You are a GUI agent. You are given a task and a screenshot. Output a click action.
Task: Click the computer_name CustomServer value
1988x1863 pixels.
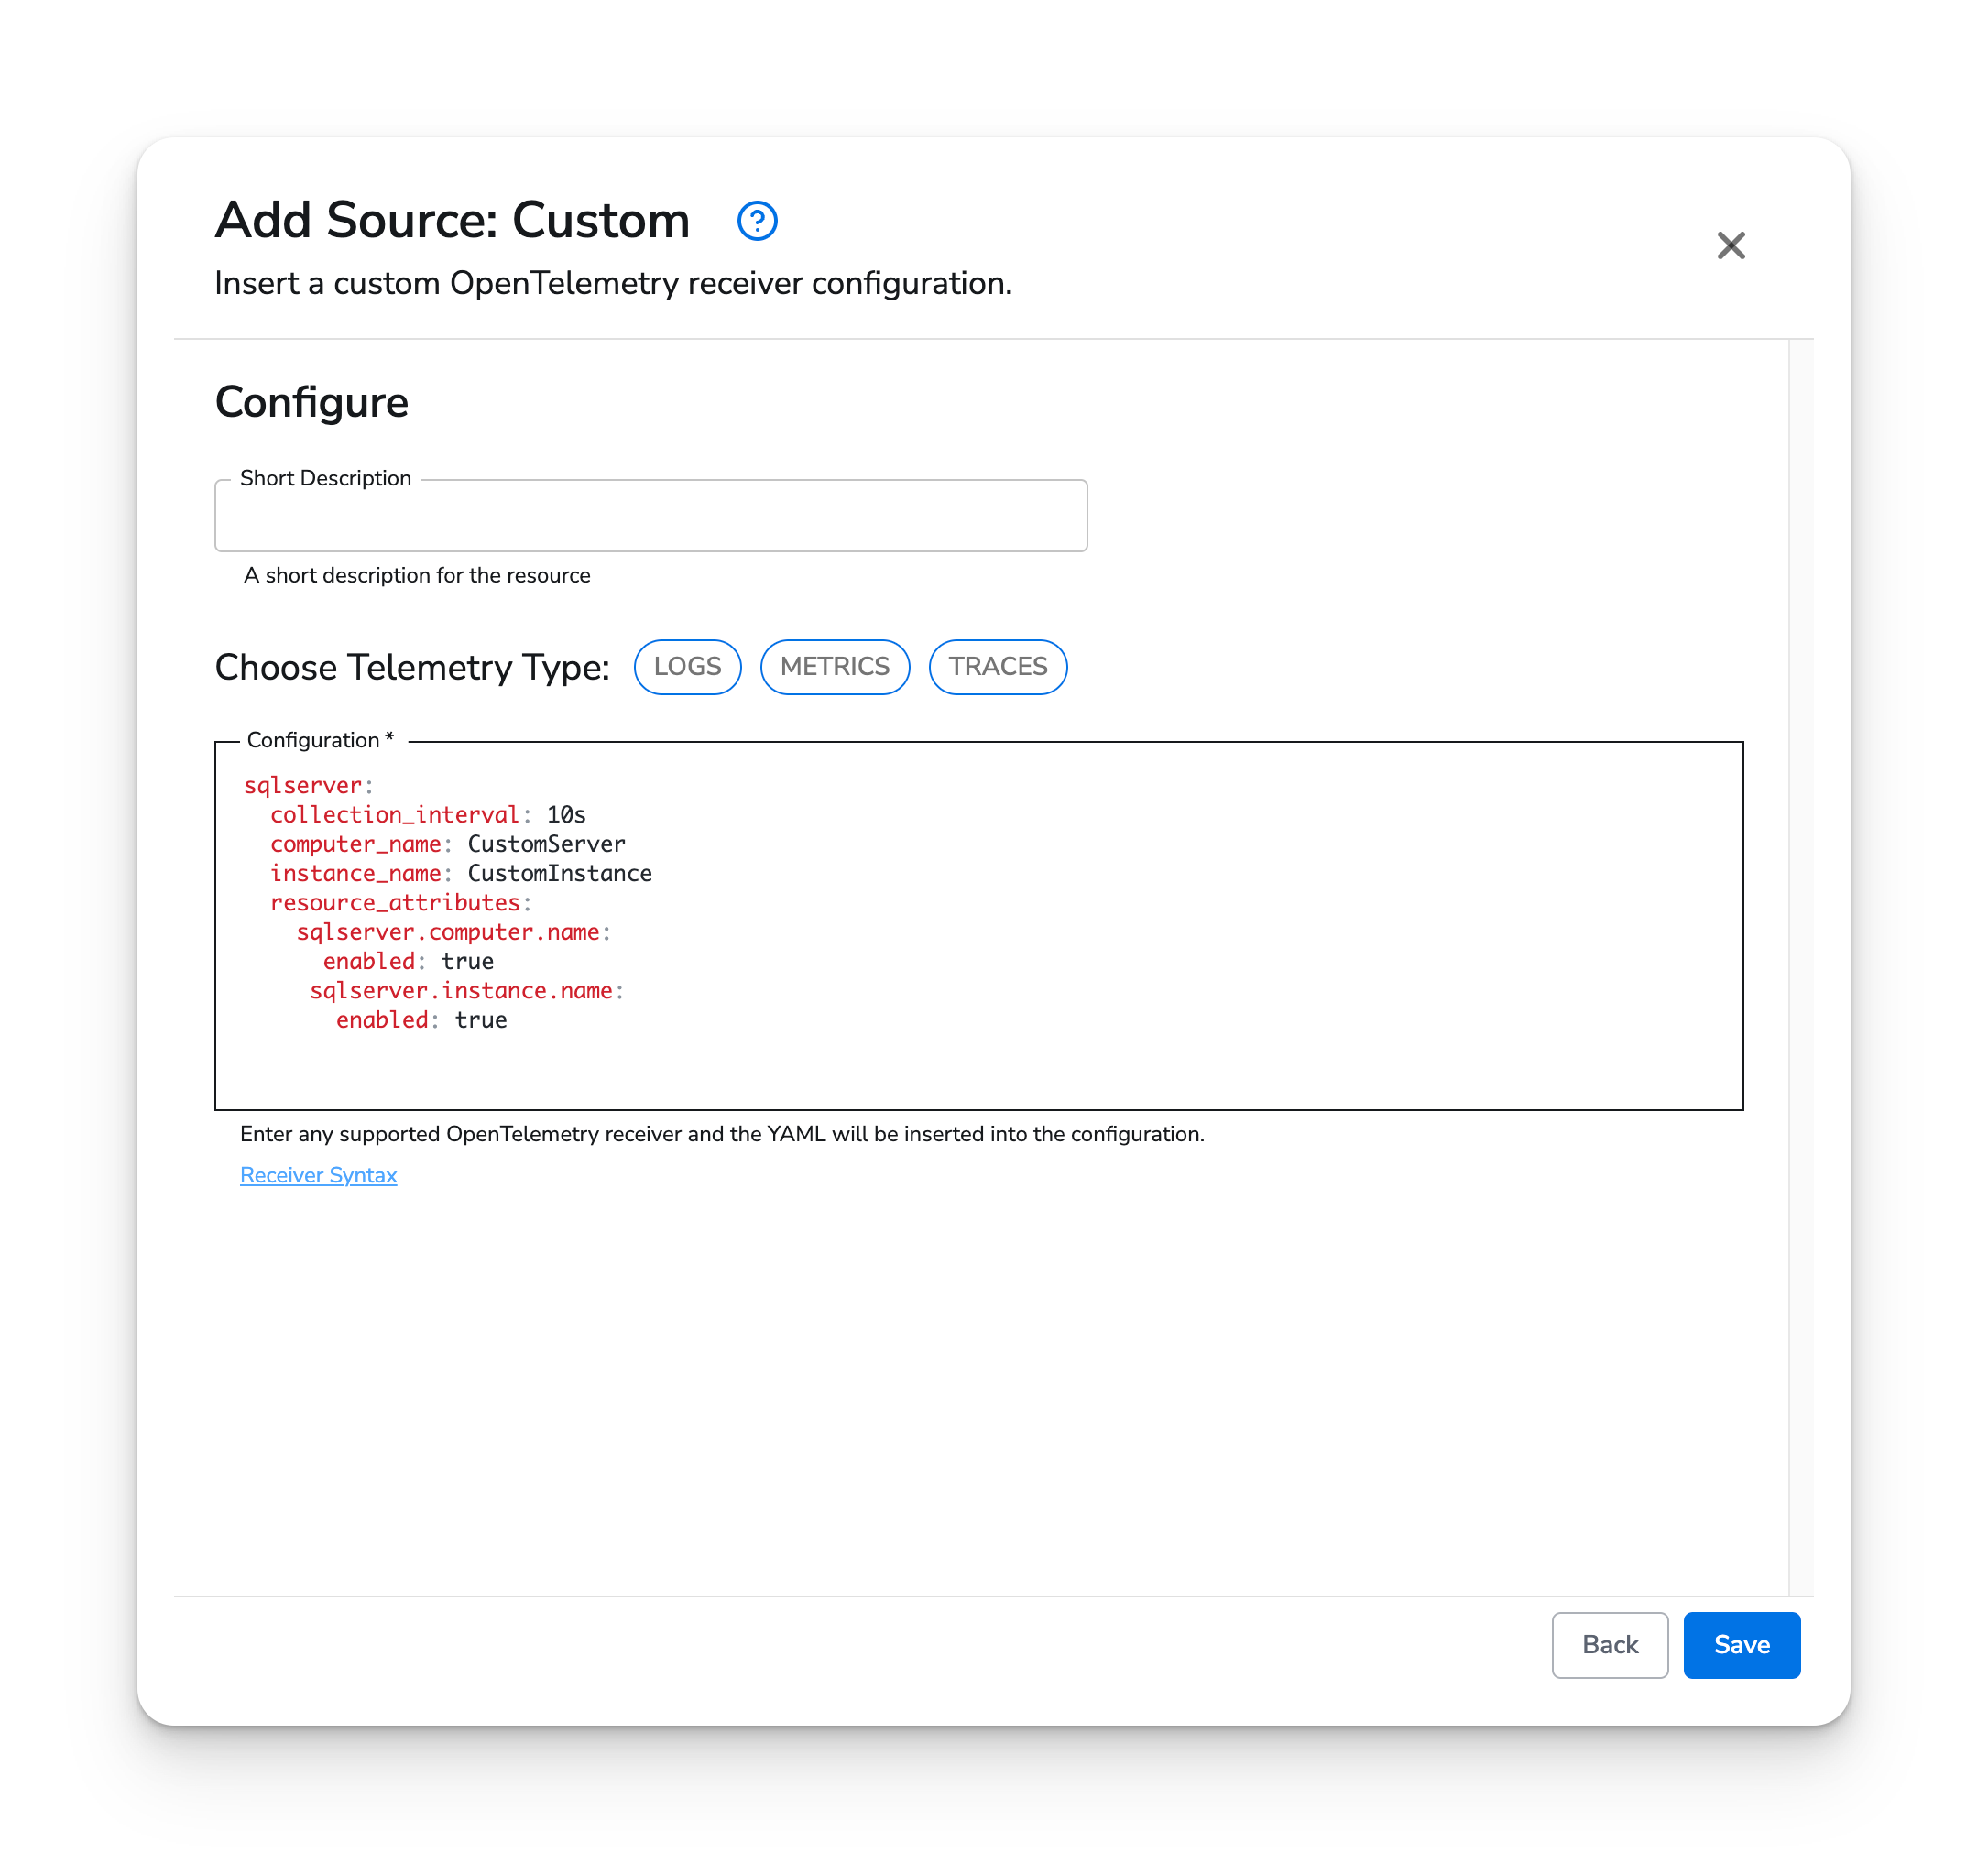click(x=547, y=843)
